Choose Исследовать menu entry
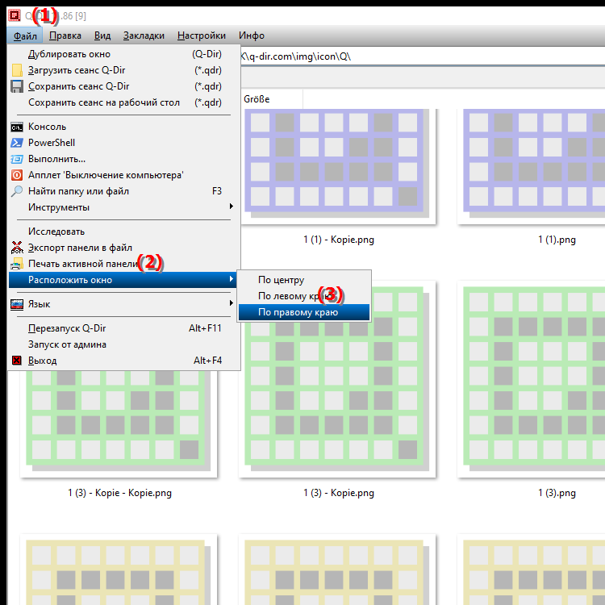The width and height of the screenshot is (605, 605). [123, 232]
